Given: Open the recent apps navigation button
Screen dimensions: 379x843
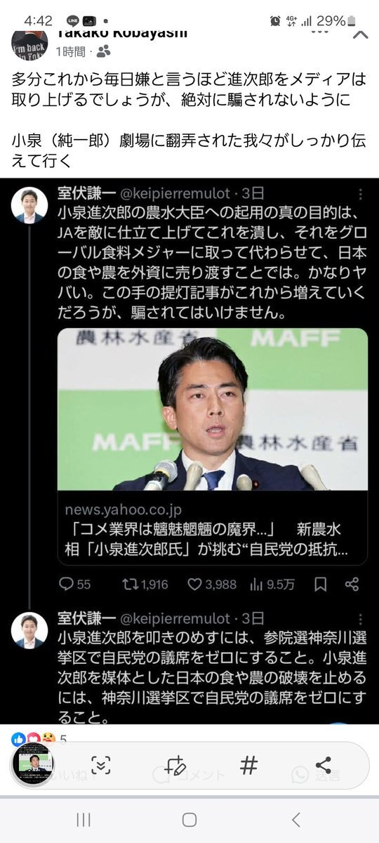Looking at the screenshot, I should (83, 819).
